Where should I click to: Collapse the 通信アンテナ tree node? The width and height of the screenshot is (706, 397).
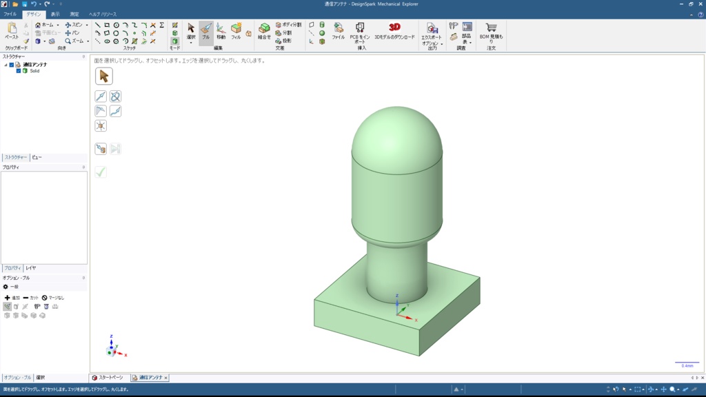[6, 65]
